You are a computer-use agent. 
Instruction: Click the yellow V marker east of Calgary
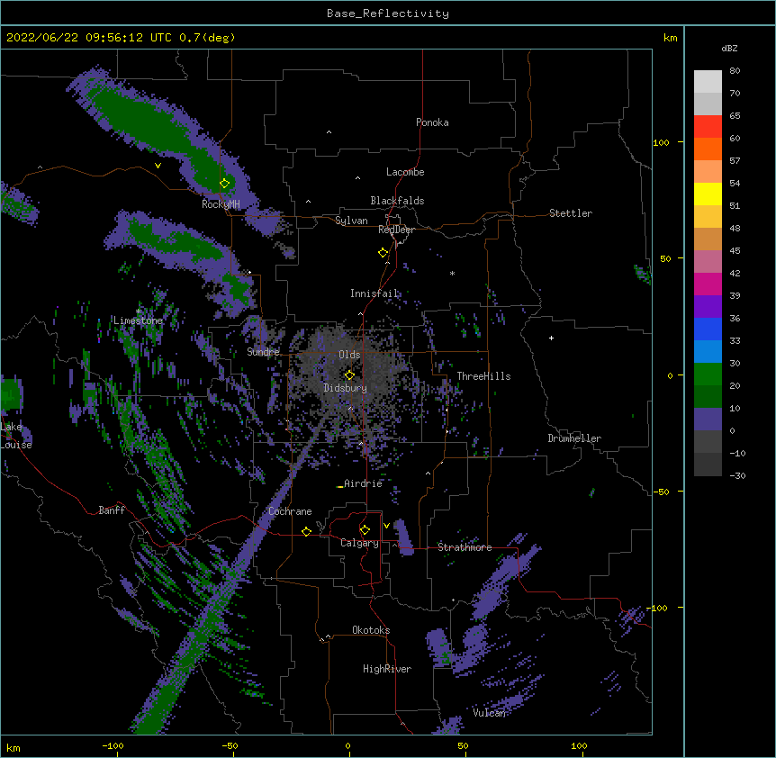386,526
